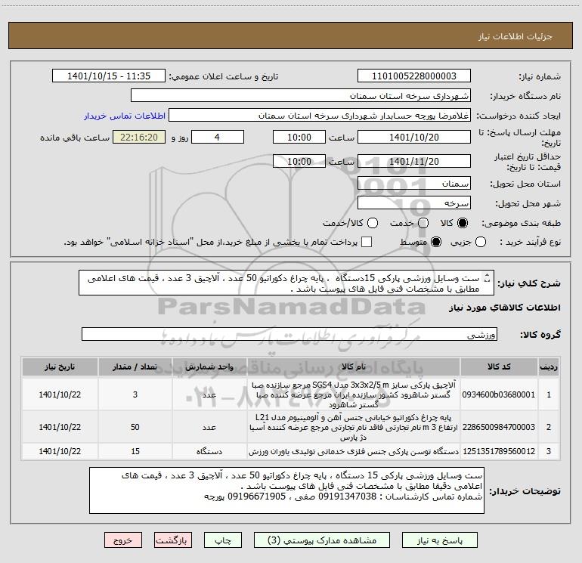The height and width of the screenshot is (563, 582).
Task: Click product code 2286500984700003
Action: (x=499, y=427)
